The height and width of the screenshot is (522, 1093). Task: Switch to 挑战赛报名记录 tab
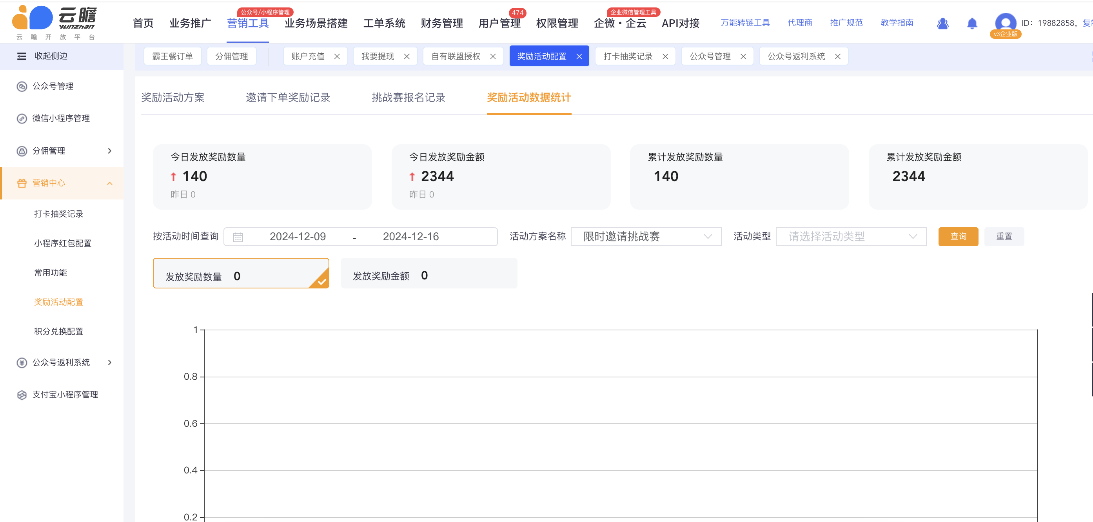click(x=408, y=98)
